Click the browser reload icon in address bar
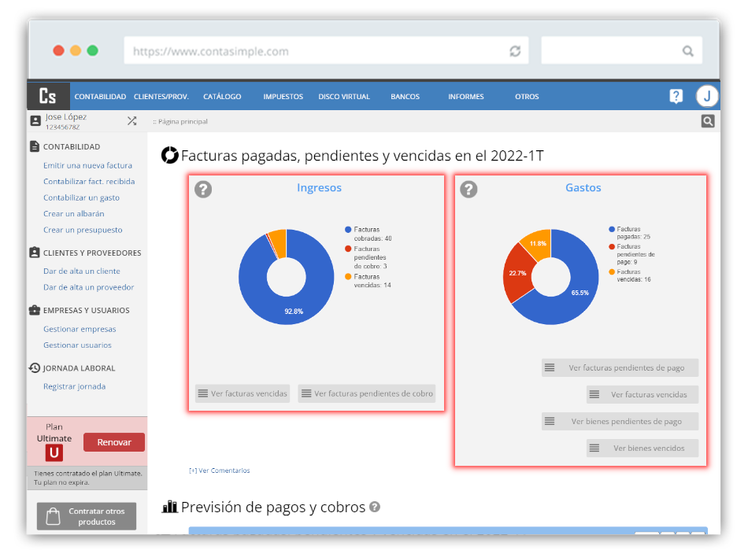The width and height of the screenshot is (748, 550). pos(515,51)
